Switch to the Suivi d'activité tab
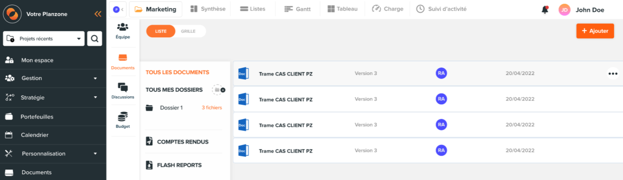 point(441,9)
